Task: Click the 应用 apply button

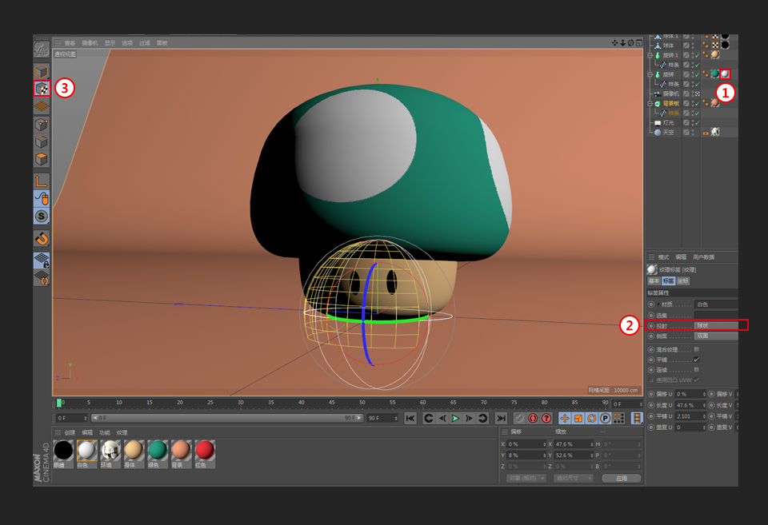Action: 621,478
